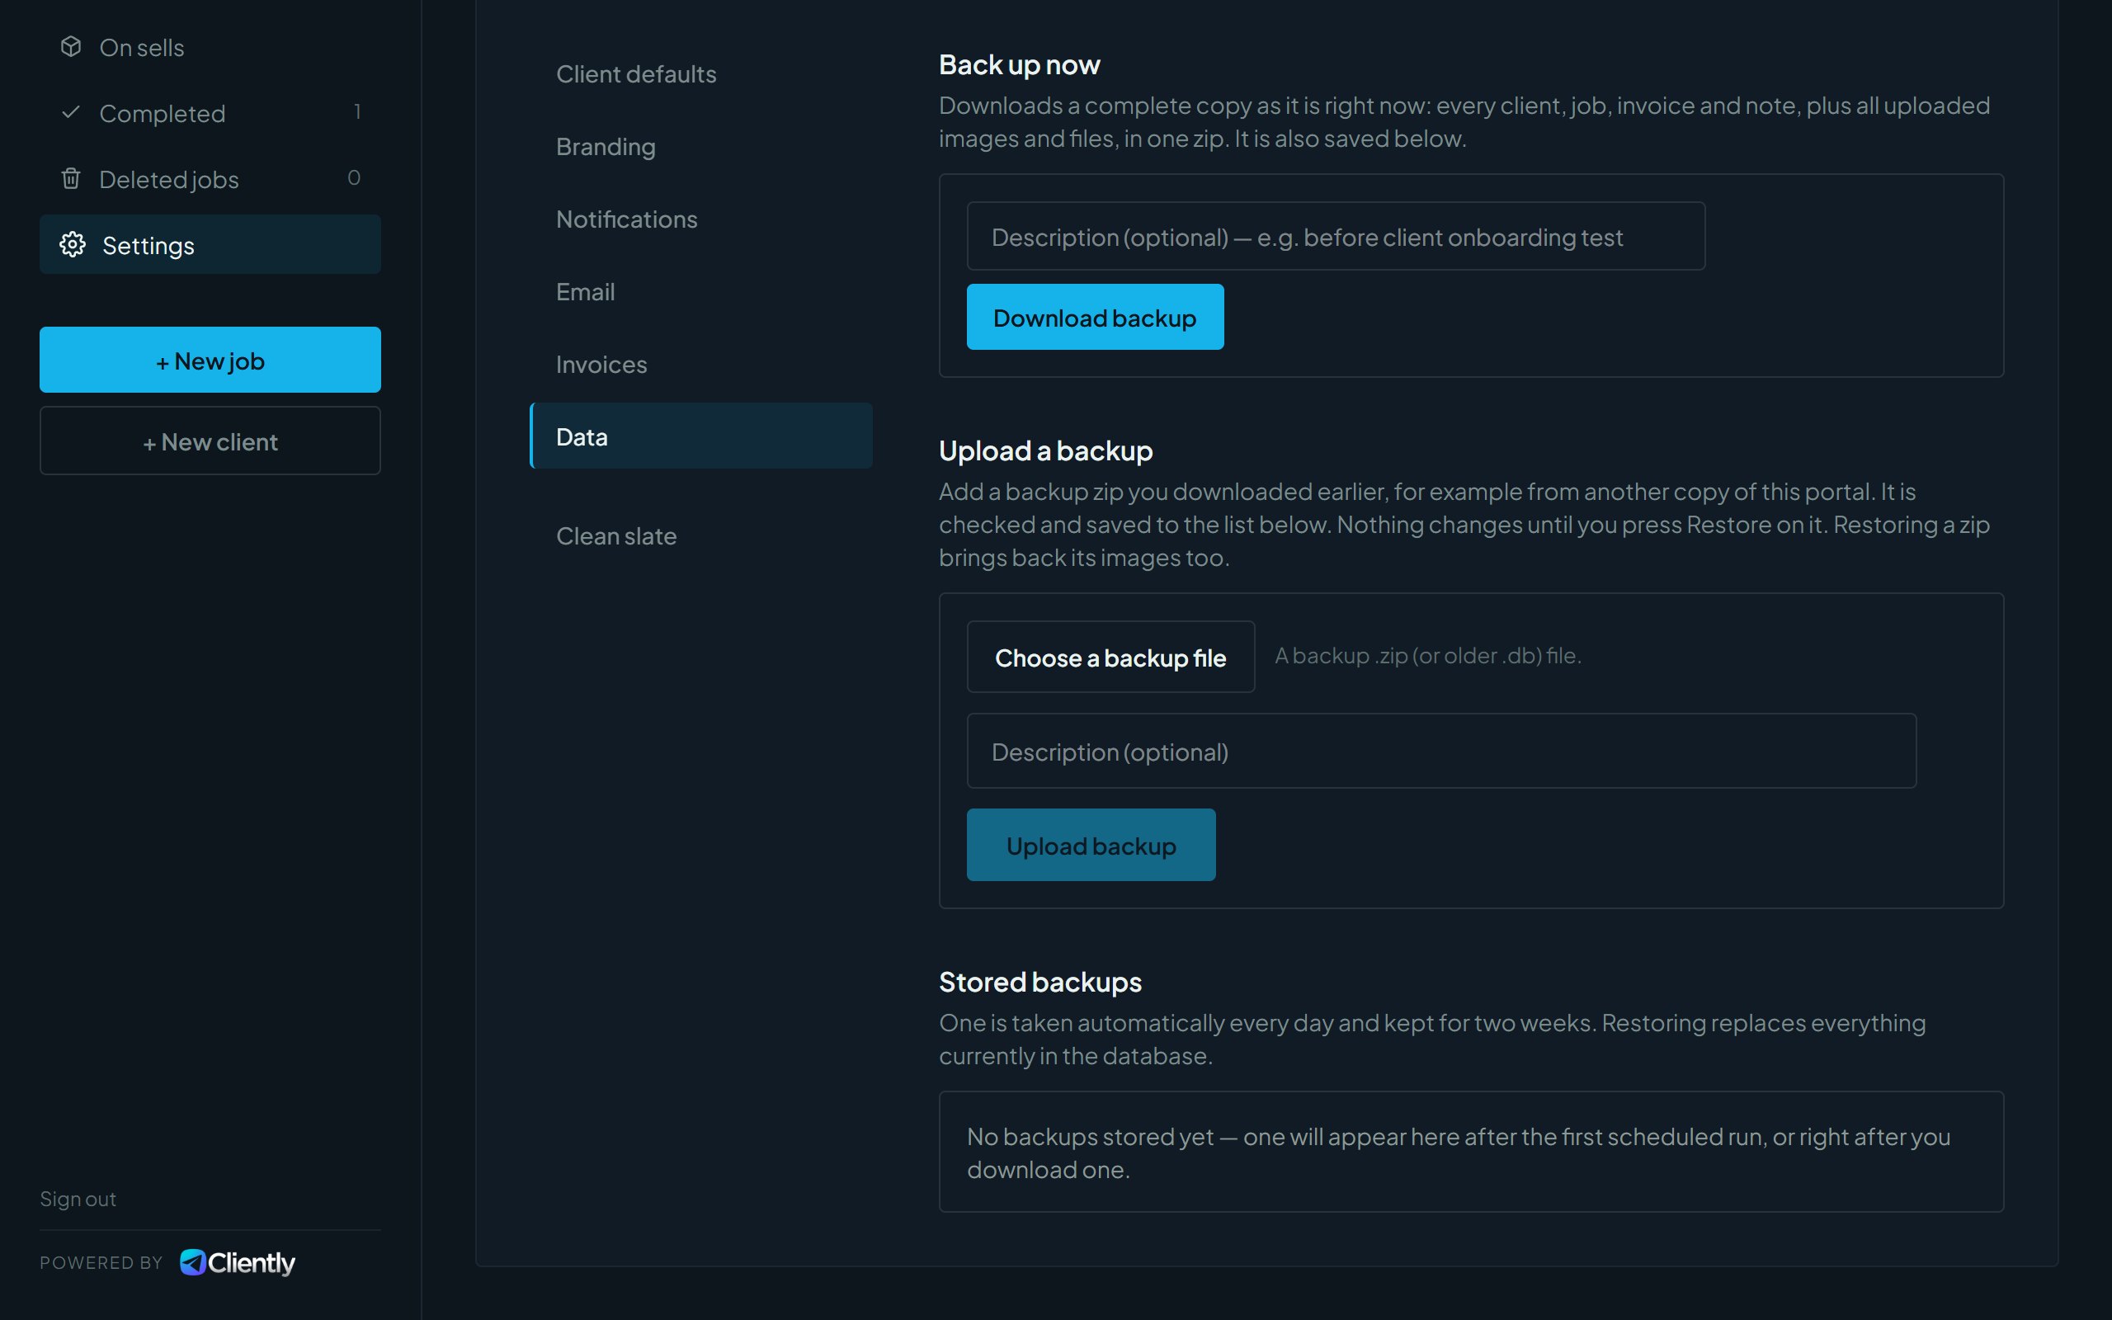This screenshot has height=1320, width=2112.
Task: Click the 'A backup .zip (or older .db) file.' hint
Action: tap(1428, 656)
